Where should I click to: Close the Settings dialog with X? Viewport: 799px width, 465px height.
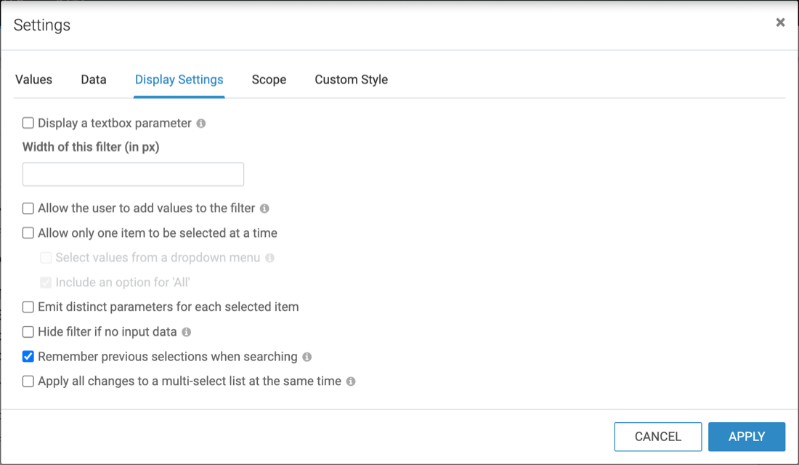[x=780, y=23]
